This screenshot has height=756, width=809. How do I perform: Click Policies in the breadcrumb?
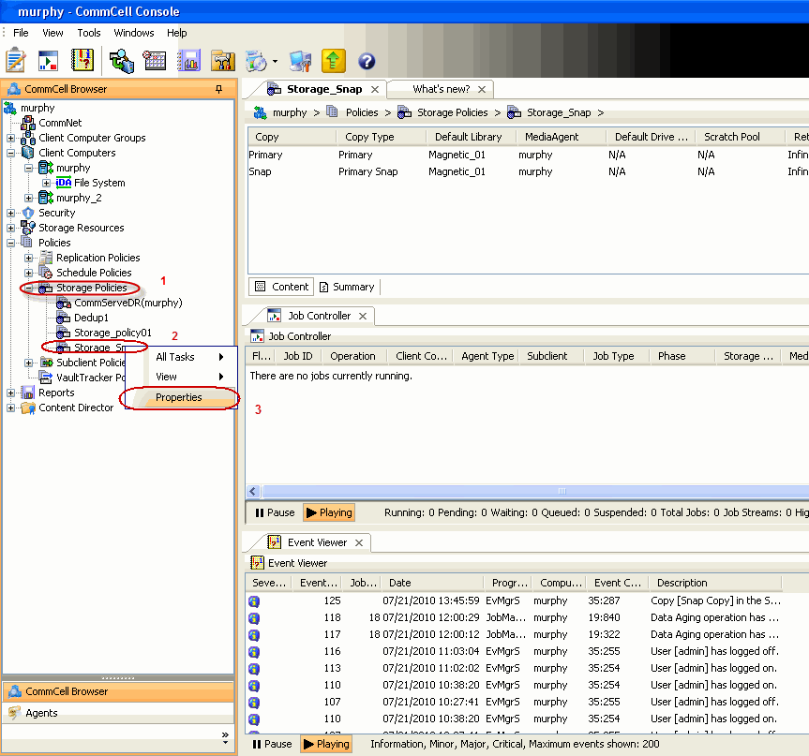[x=362, y=112]
